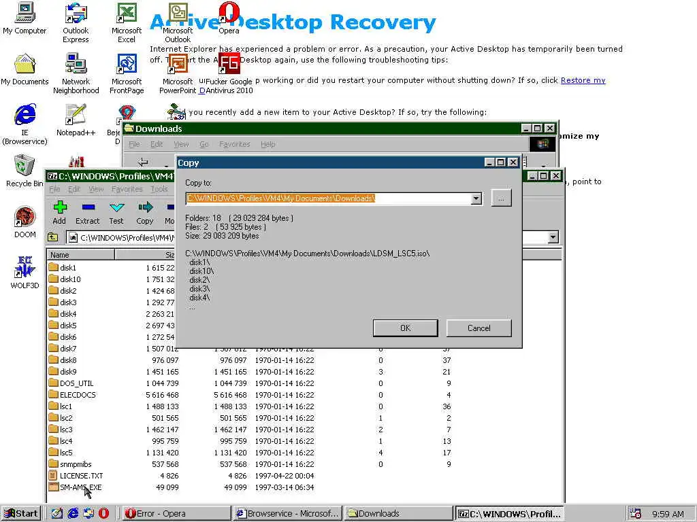Screen dimensions: 697x522
Task: Launch Opera from desktop icon
Action: click(229, 18)
